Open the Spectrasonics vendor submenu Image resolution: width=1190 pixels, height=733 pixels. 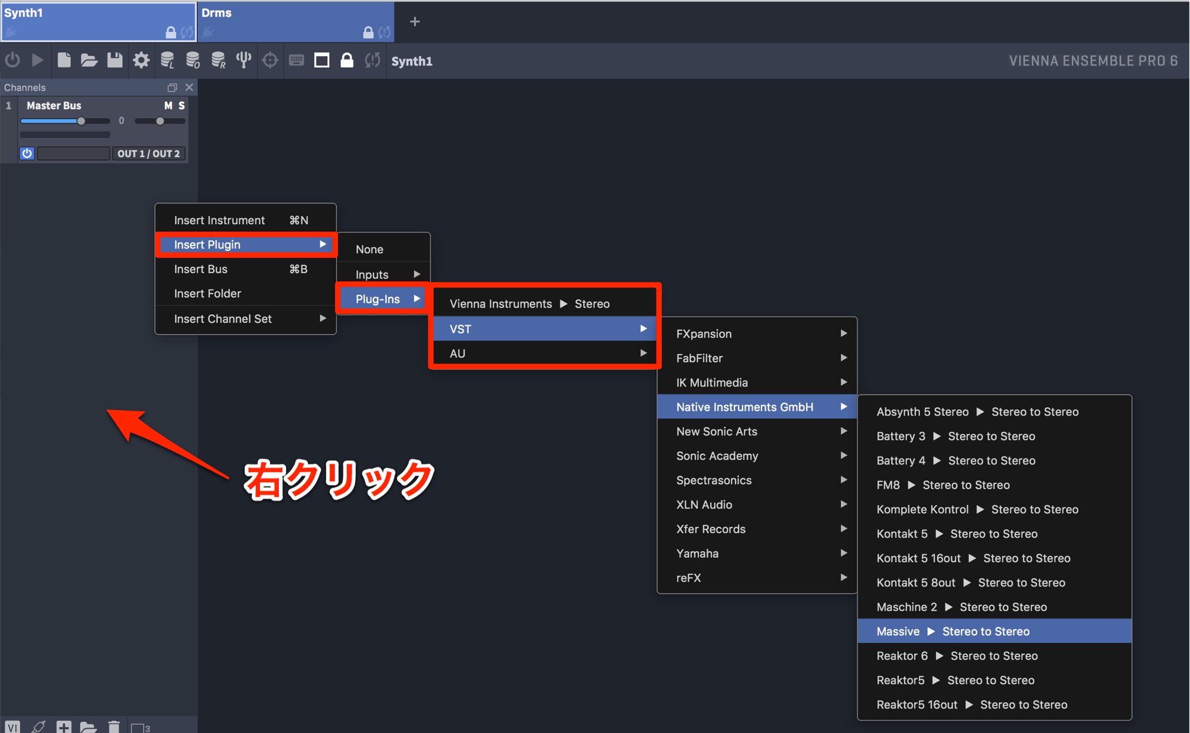[x=757, y=480]
